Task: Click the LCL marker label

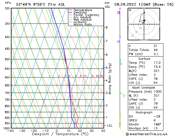Action: click(110, 126)
